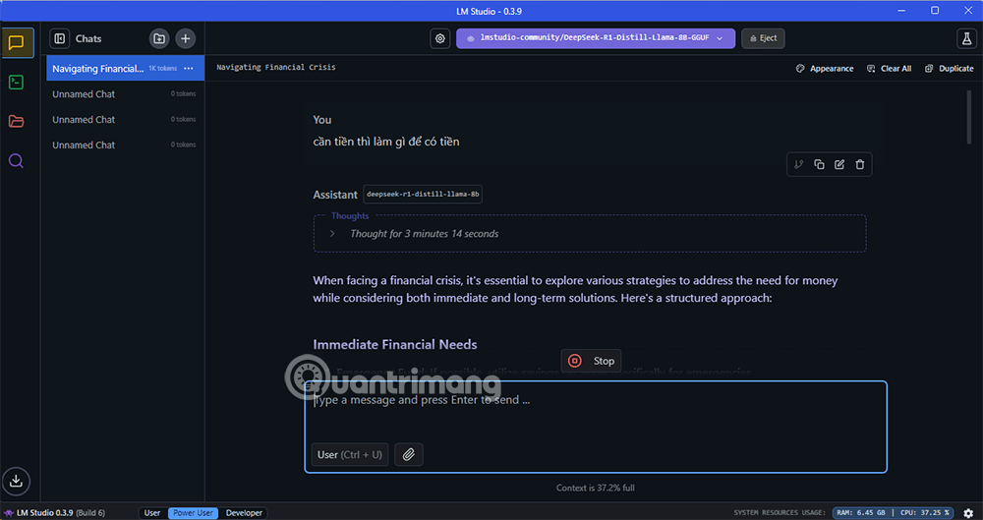Switch role with User (Ctrl + U) button
The width and height of the screenshot is (983, 520).
350,455
